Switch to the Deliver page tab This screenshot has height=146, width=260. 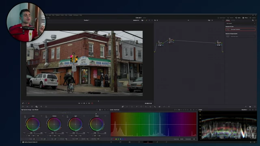[x=166, y=142]
